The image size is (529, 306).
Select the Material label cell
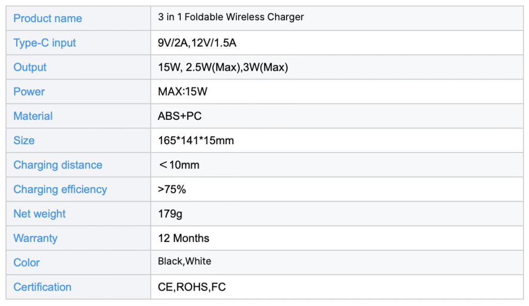point(33,116)
